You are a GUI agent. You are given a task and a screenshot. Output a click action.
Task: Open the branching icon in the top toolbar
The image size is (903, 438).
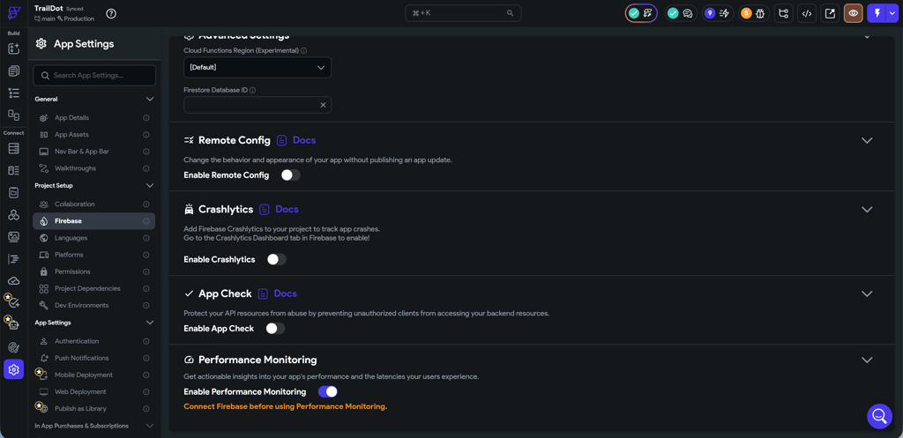pos(783,13)
